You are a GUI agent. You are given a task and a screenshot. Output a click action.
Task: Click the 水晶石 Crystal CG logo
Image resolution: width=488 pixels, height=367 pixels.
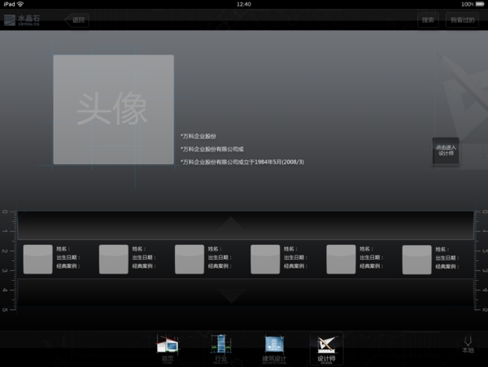tap(22, 20)
